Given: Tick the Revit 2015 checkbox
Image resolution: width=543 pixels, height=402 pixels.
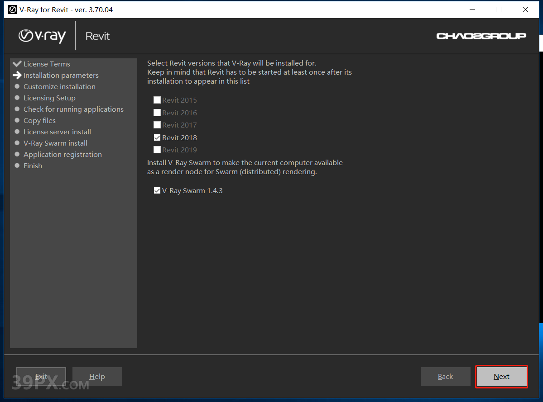Looking at the screenshot, I should click(x=157, y=100).
